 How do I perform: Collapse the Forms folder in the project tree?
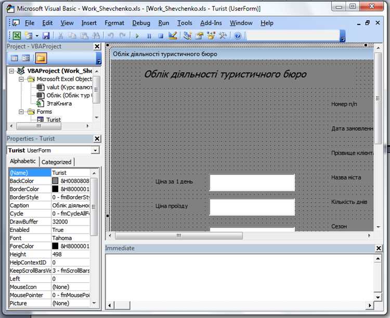[21, 112]
